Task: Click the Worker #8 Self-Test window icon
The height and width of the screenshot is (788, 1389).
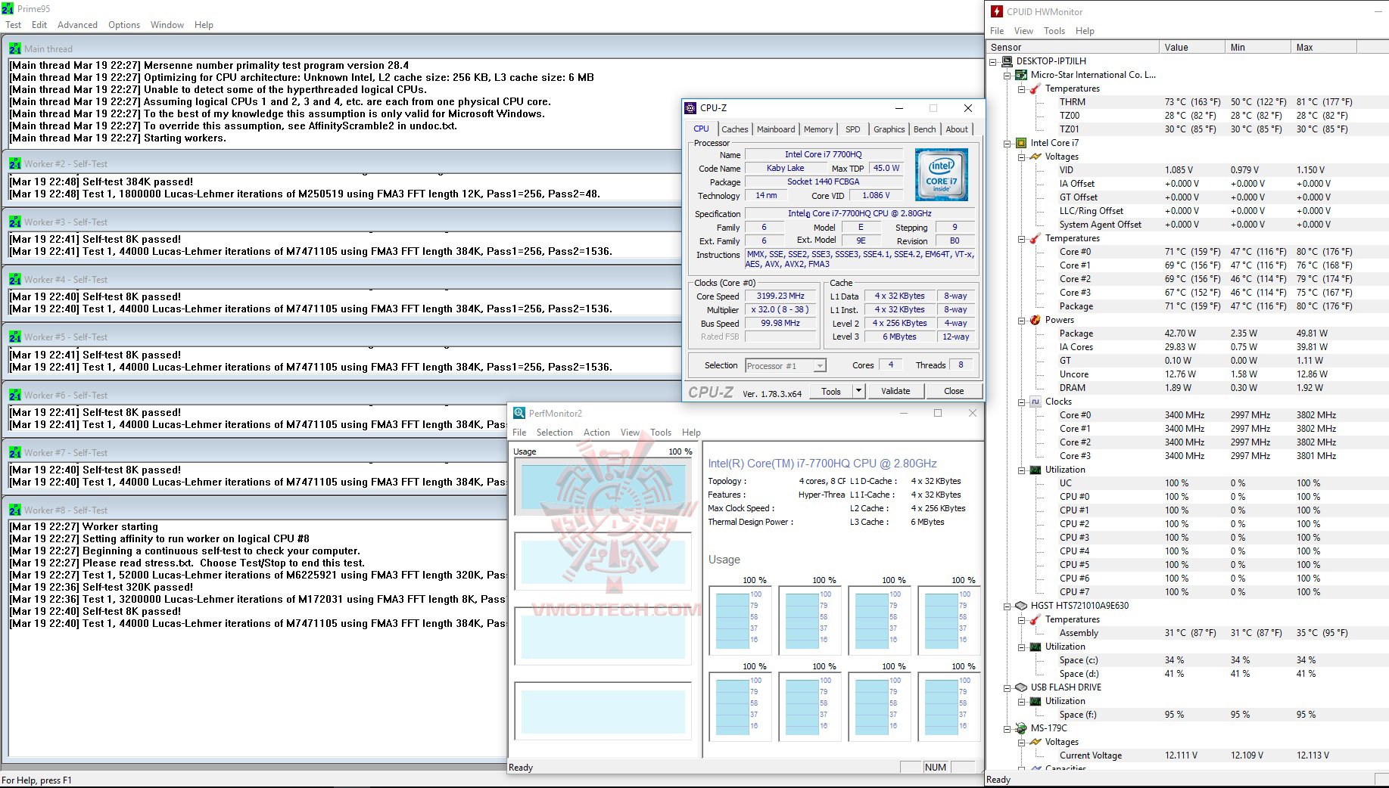Action: coord(16,510)
